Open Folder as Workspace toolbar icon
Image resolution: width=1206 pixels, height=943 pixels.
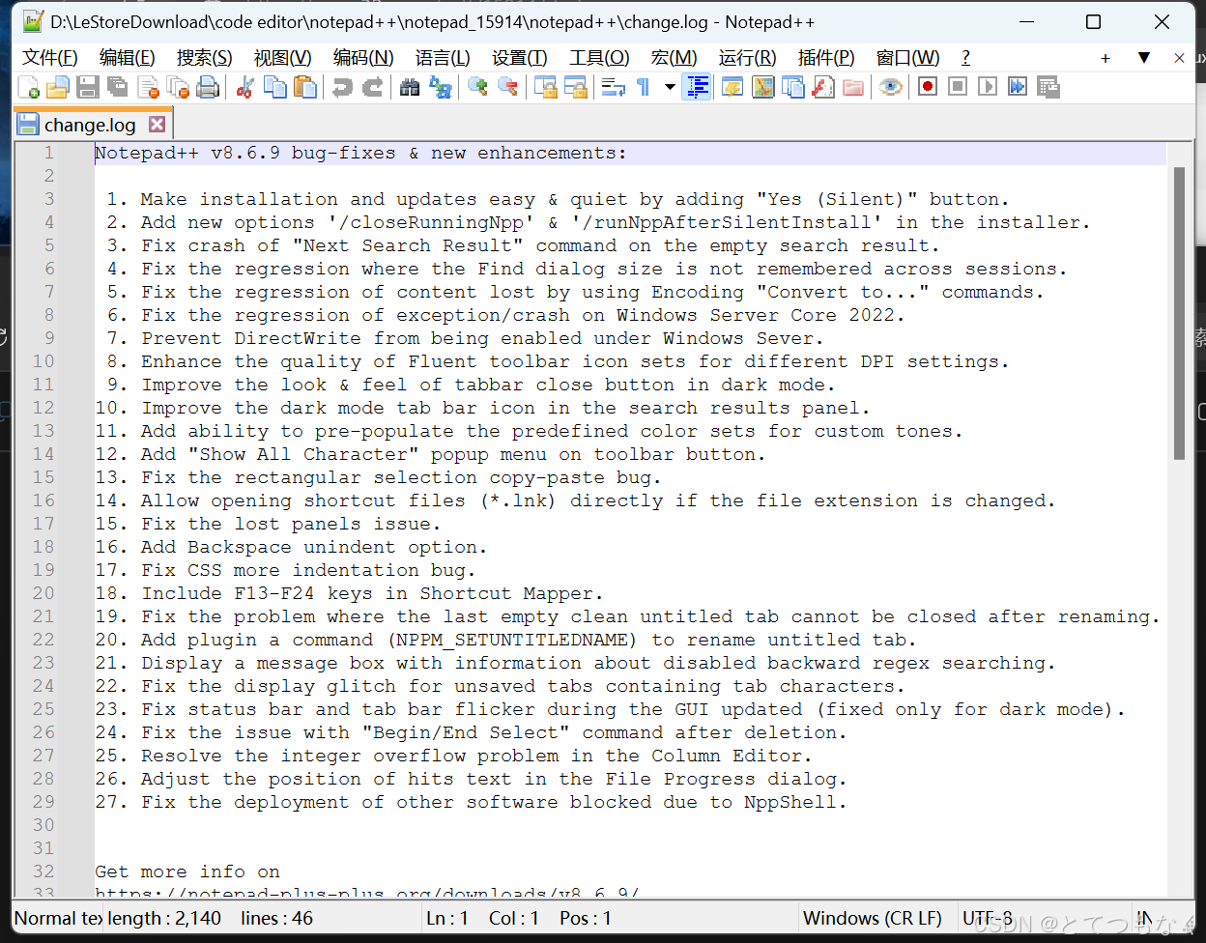[852, 88]
